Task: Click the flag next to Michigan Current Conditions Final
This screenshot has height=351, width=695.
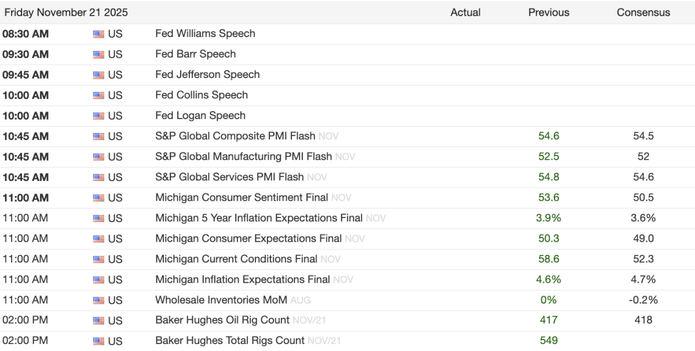Action: 98,259
